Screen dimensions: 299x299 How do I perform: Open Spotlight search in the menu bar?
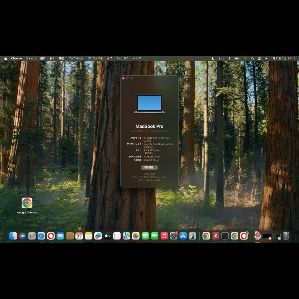(252, 58)
